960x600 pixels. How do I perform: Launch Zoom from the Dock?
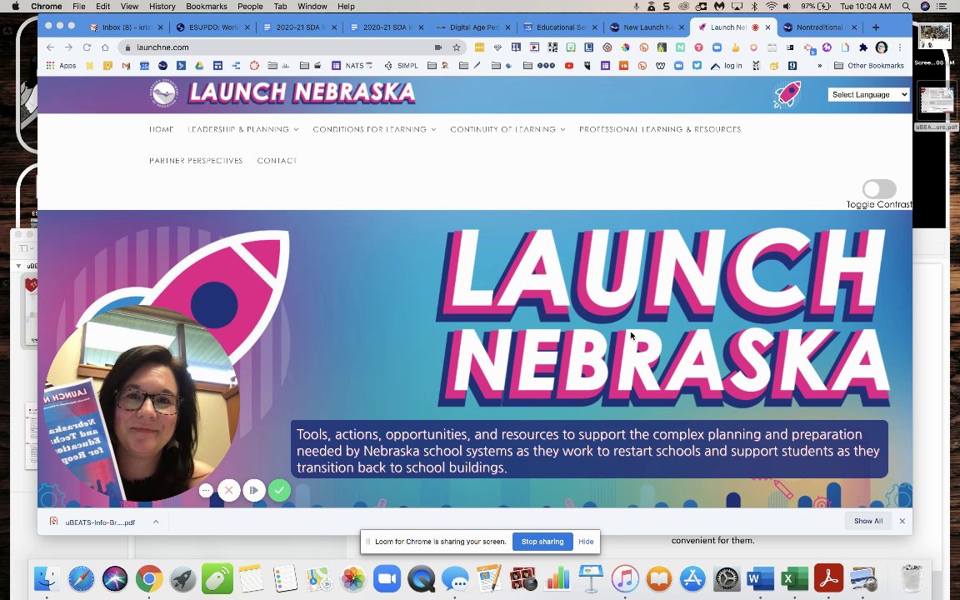tap(387, 578)
